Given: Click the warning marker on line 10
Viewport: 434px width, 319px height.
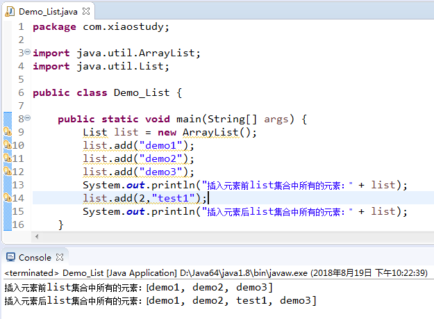Looking at the screenshot, I should click(x=8, y=145).
